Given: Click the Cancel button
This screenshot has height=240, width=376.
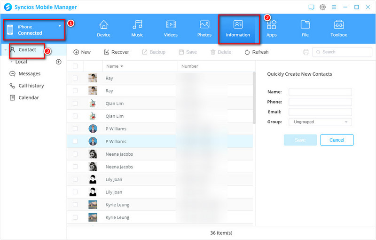Looking at the screenshot, I should point(337,140).
